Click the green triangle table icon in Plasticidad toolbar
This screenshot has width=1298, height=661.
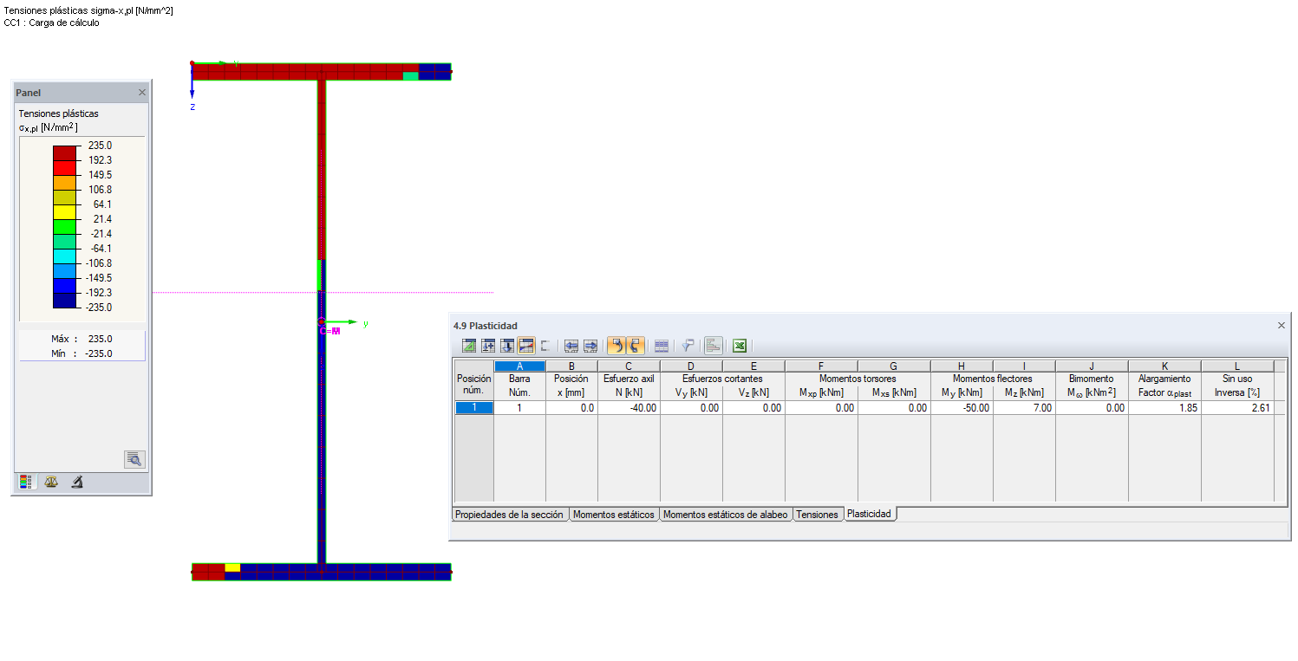(x=469, y=346)
